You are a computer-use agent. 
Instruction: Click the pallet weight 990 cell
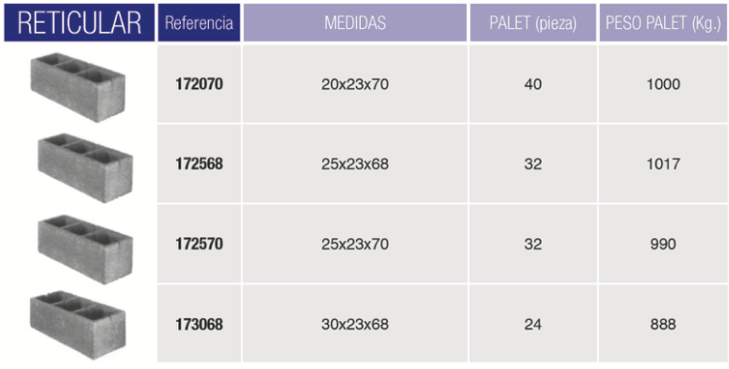[663, 244]
